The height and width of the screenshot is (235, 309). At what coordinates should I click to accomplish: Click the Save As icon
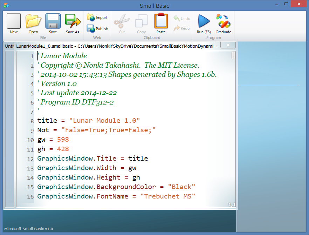click(x=73, y=21)
